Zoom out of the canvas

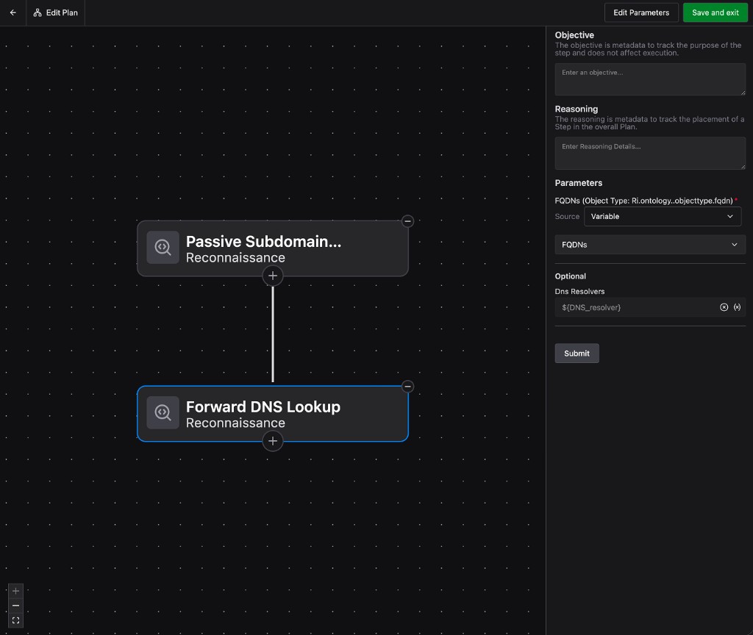pyautogui.click(x=16, y=606)
